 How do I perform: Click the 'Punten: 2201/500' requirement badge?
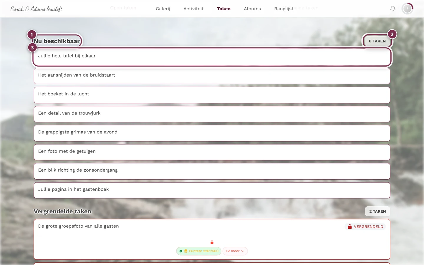pos(199,251)
